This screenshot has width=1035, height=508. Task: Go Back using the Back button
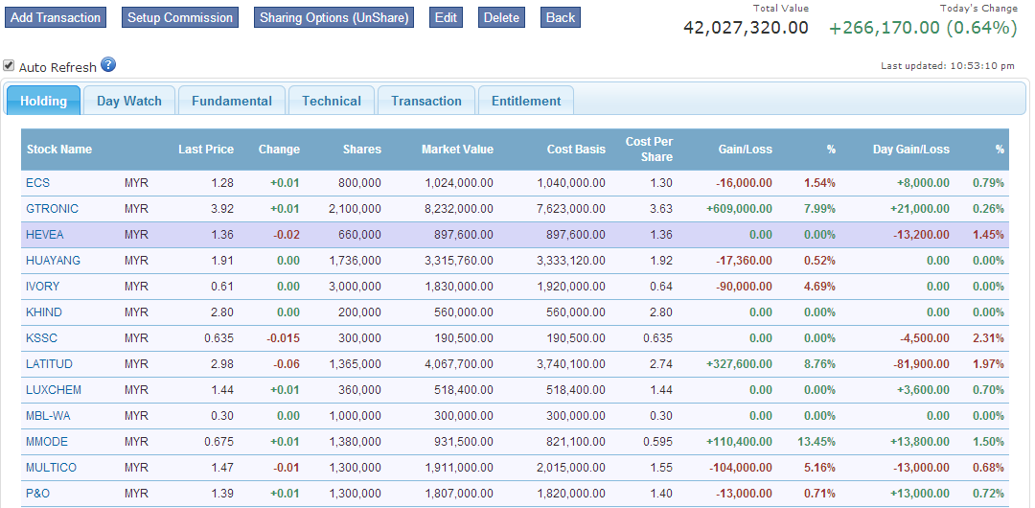tap(561, 18)
